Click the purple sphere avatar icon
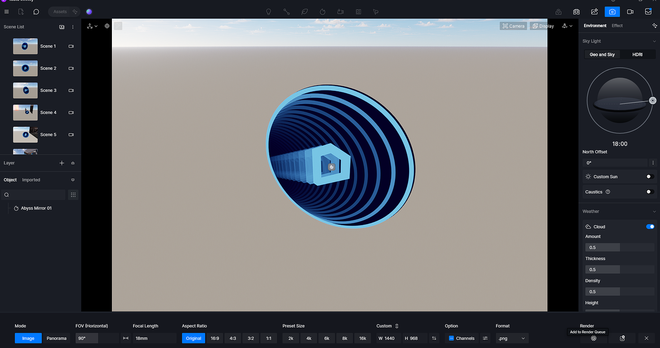Screen dimensions: 660x348 tap(89, 11)
